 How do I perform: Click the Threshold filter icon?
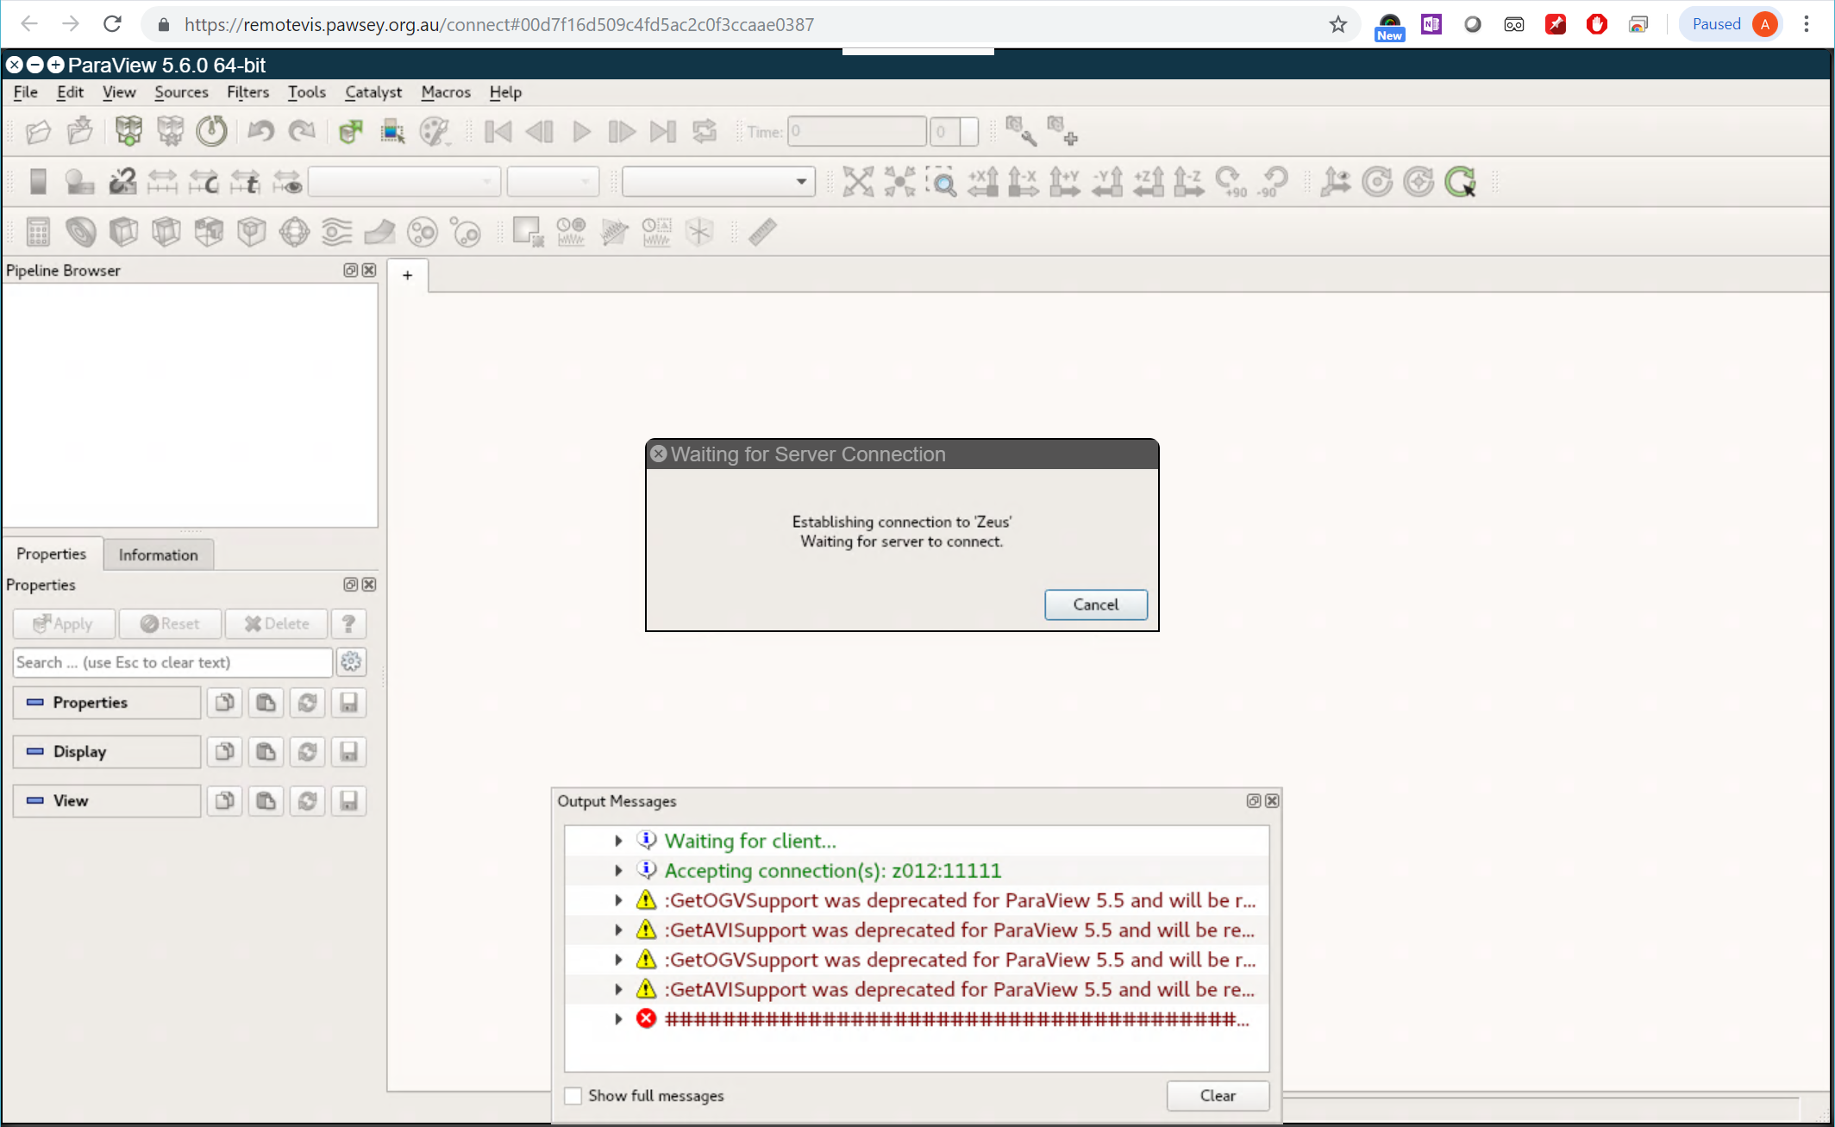[x=209, y=231]
